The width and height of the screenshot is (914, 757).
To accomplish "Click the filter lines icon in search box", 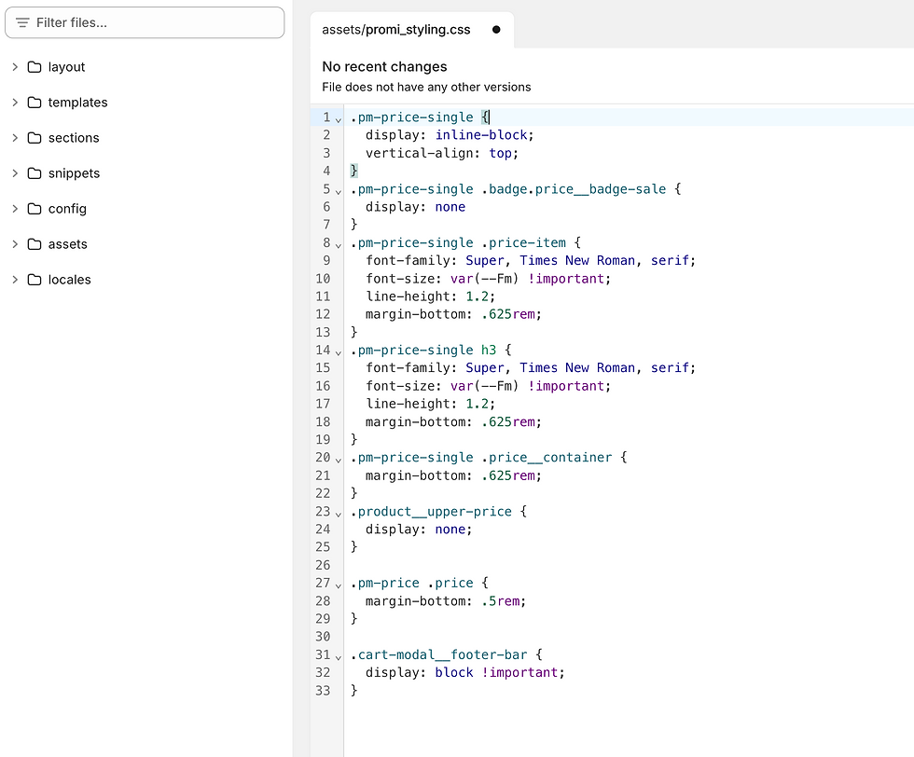I will pyautogui.click(x=22, y=22).
